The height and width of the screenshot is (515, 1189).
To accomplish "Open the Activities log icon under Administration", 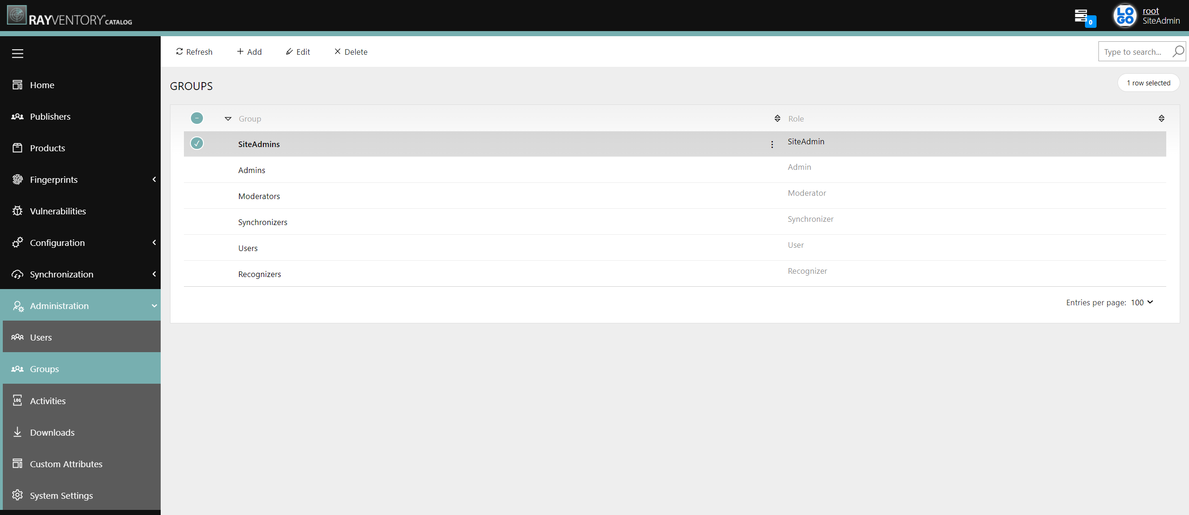I will tap(17, 400).
